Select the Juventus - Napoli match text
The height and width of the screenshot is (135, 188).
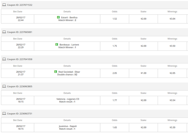68,126
